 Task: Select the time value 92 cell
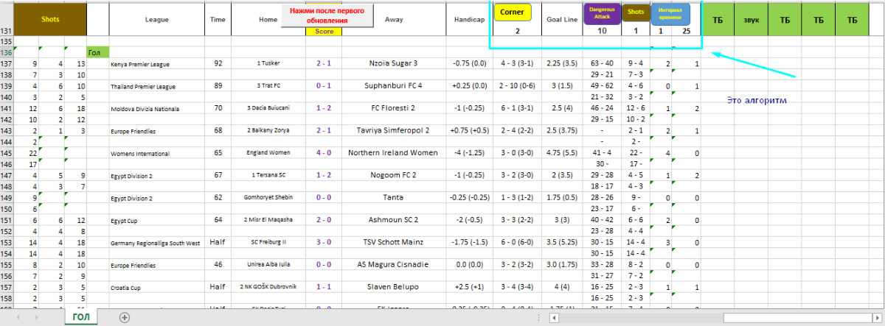click(218, 63)
